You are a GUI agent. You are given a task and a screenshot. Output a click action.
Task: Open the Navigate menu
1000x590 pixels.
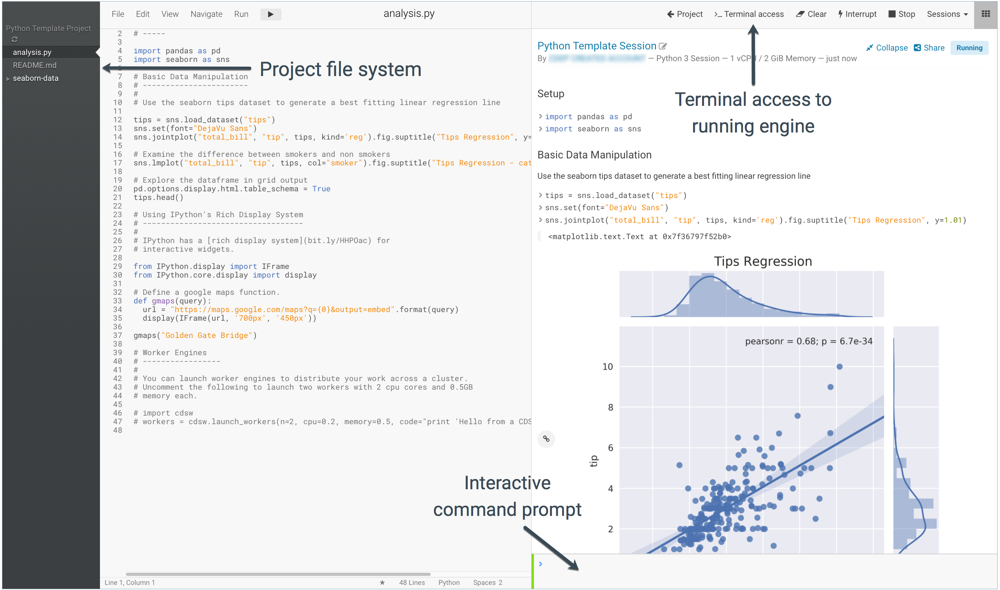click(x=206, y=15)
